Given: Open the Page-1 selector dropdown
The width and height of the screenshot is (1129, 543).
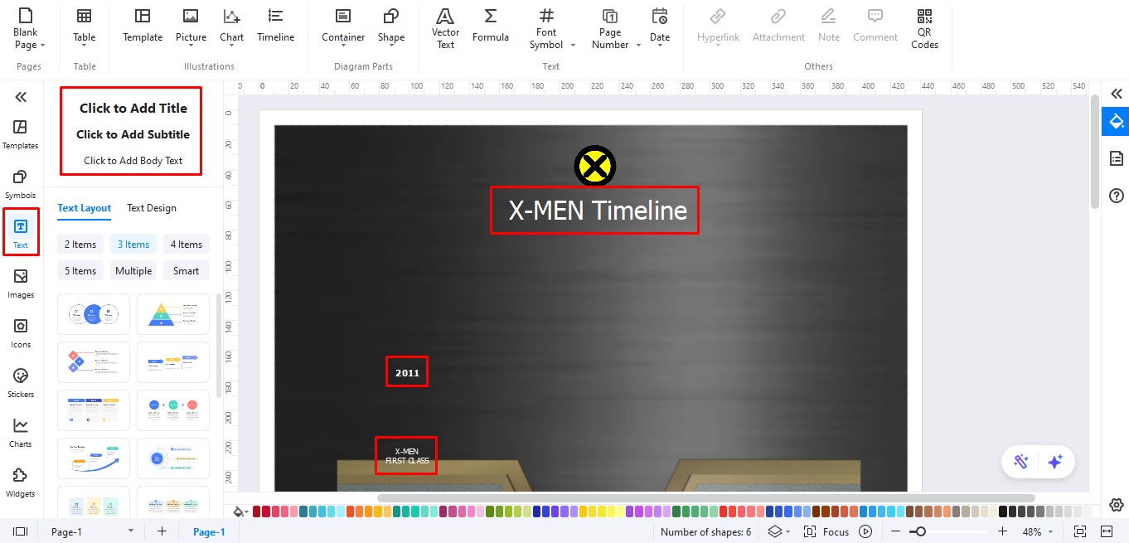Looking at the screenshot, I should coord(130,531).
